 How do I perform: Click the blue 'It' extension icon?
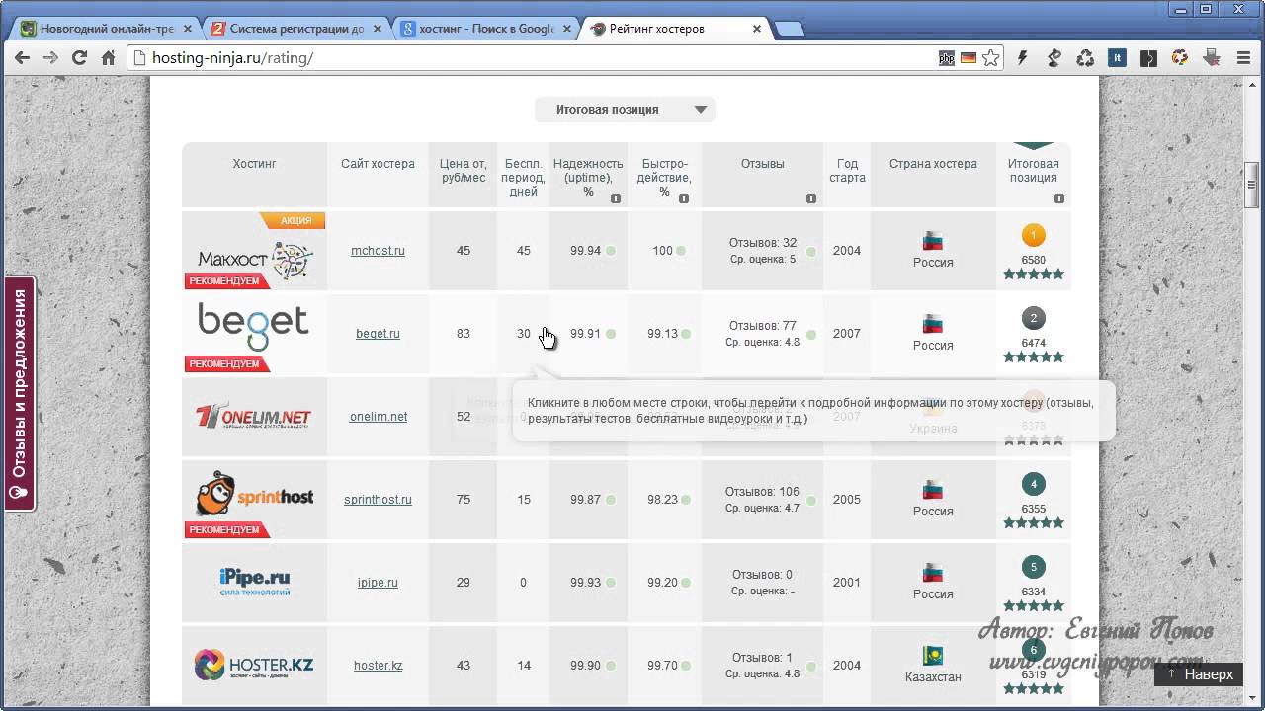(1117, 58)
